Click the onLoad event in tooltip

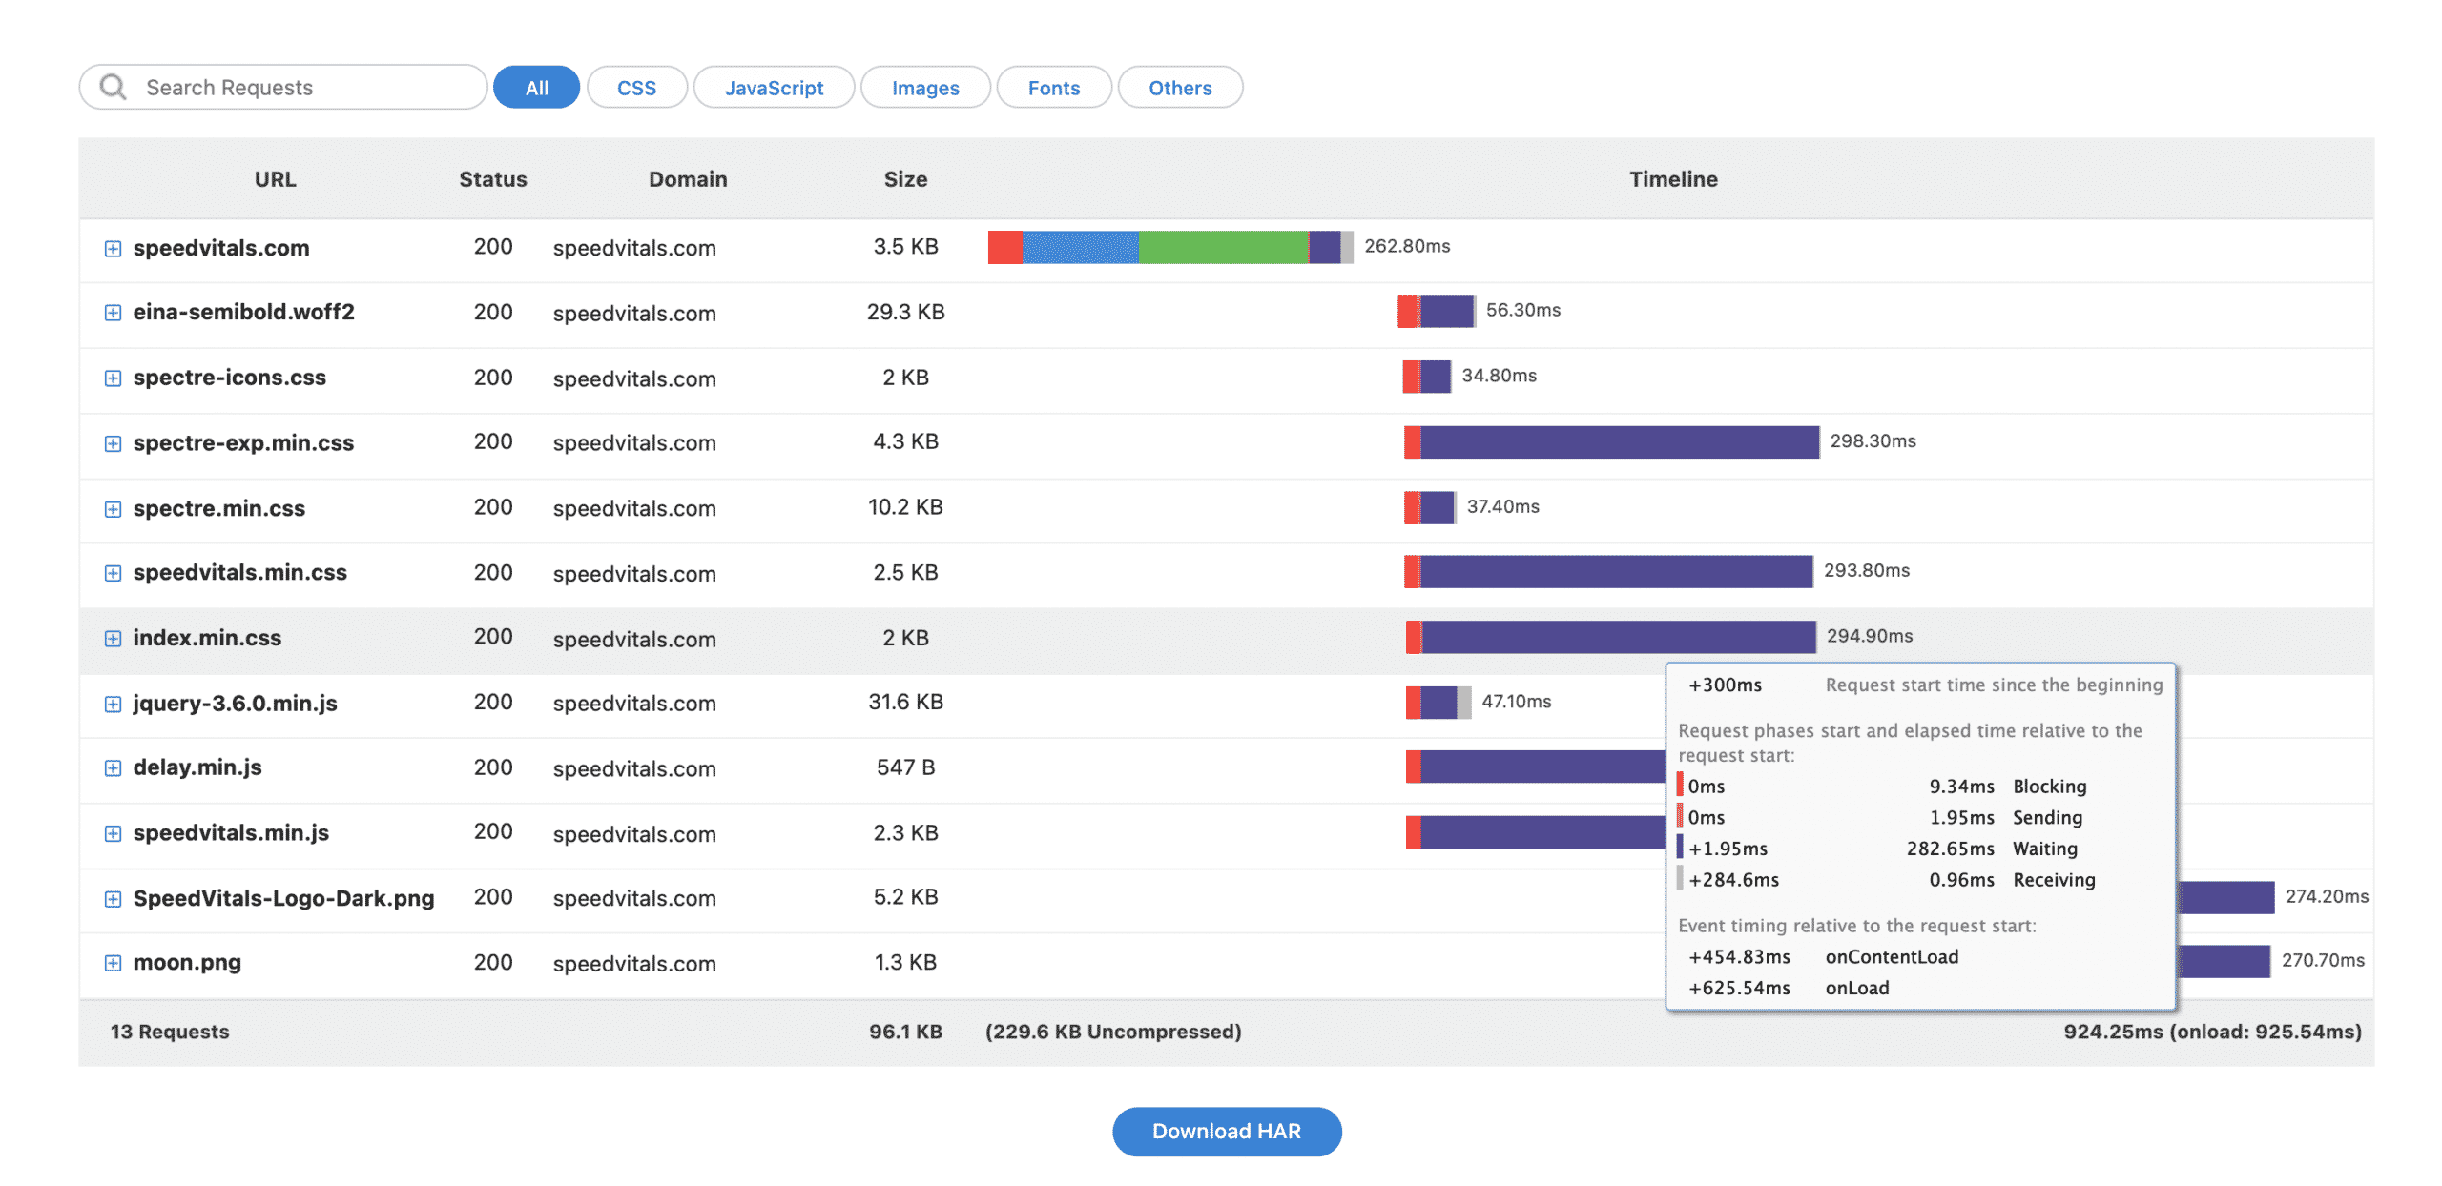1856,989
